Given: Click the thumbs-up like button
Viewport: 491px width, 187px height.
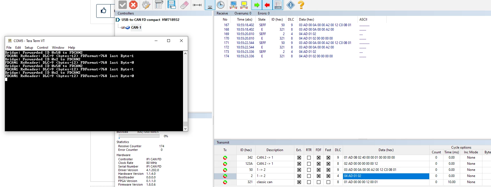Looking at the screenshot, I should pos(103,11).
